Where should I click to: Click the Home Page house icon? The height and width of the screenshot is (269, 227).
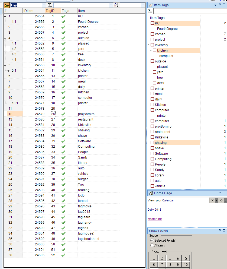coord(151,193)
